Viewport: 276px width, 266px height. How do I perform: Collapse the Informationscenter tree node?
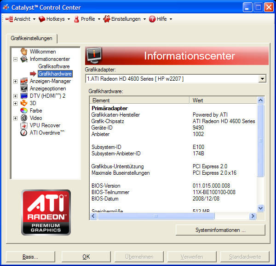point(15,59)
